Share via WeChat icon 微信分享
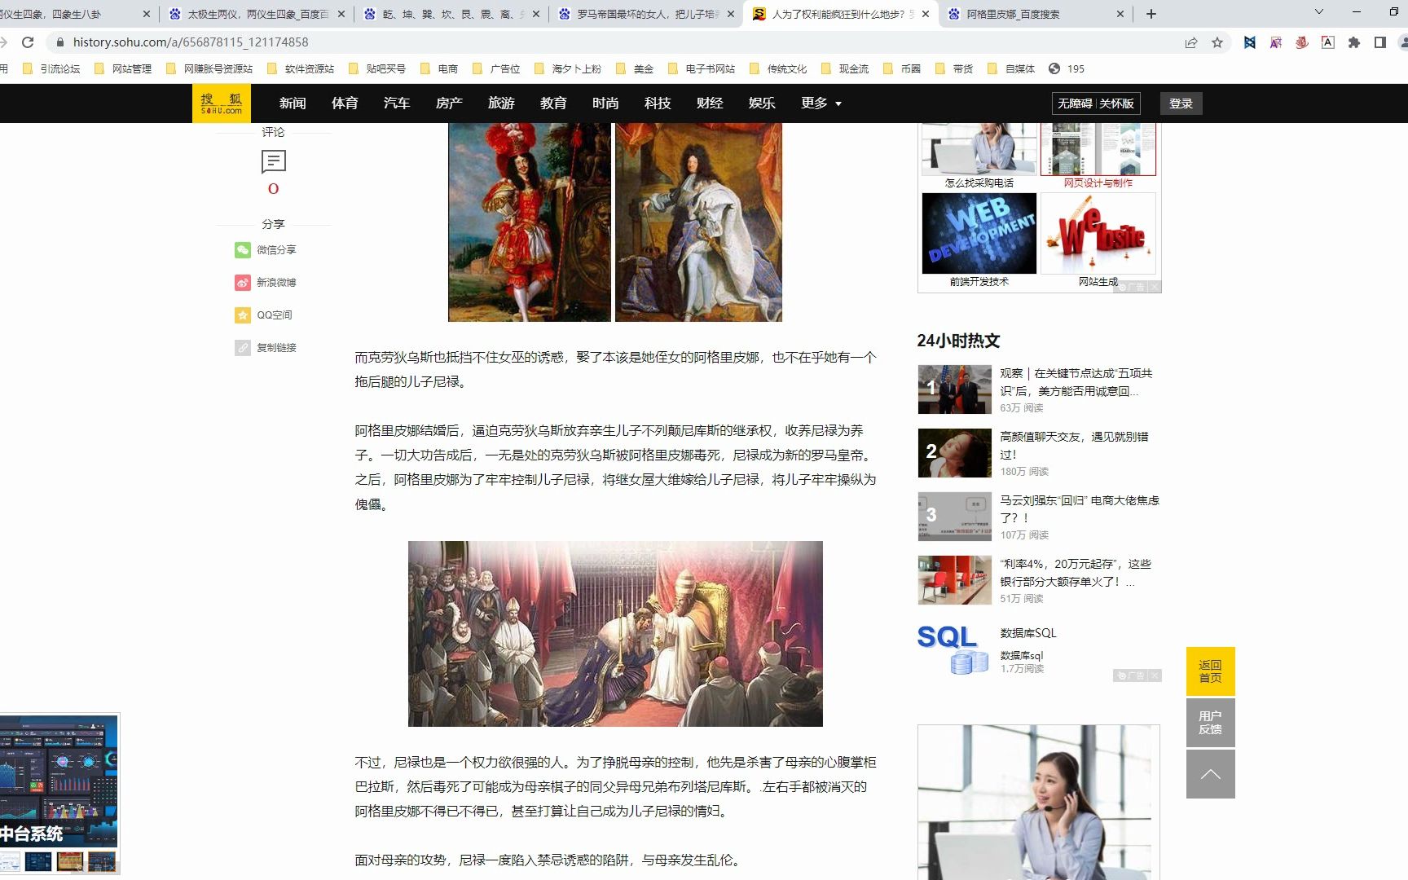The image size is (1408, 880). pyautogui.click(x=243, y=250)
